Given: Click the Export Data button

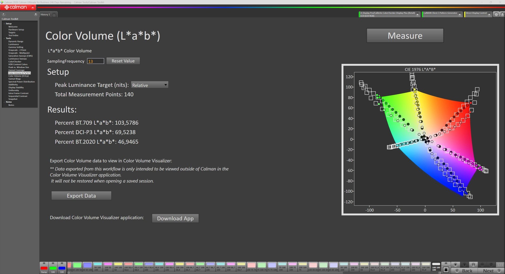Looking at the screenshot, I should [81, 196].
